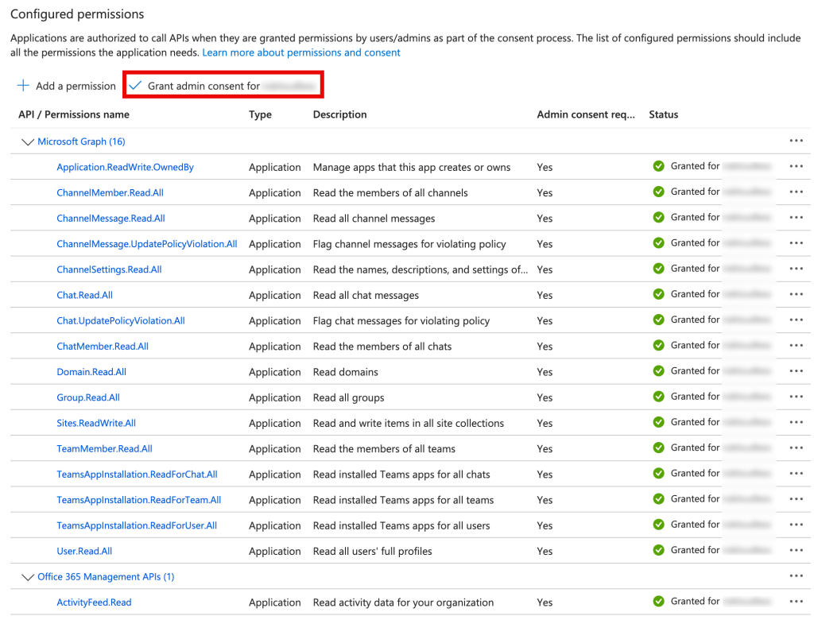
Task: Open more options for Microsoft Graph group
Action: point(796,141)
